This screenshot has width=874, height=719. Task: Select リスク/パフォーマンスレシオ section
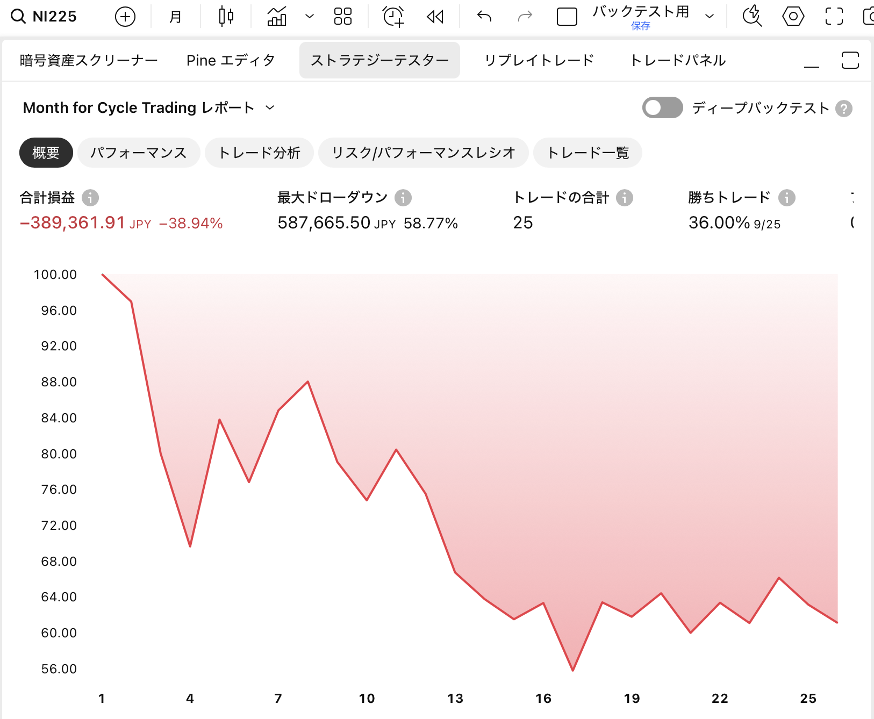point(424,153)
